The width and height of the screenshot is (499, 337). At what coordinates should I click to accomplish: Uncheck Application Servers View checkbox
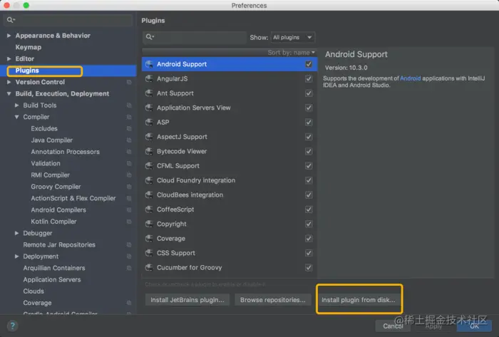point(309,108)
